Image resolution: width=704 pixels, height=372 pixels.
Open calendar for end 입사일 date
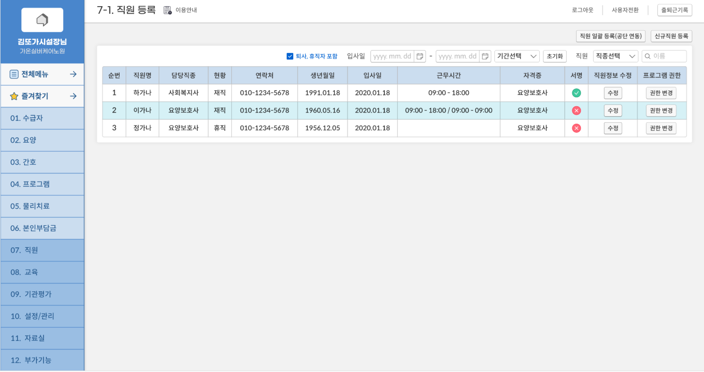pyautogui.click(x=485, y=56)
